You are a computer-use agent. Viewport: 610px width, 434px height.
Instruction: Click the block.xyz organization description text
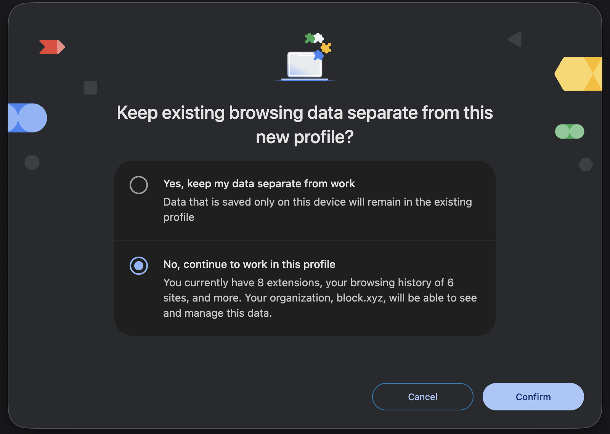320,298
